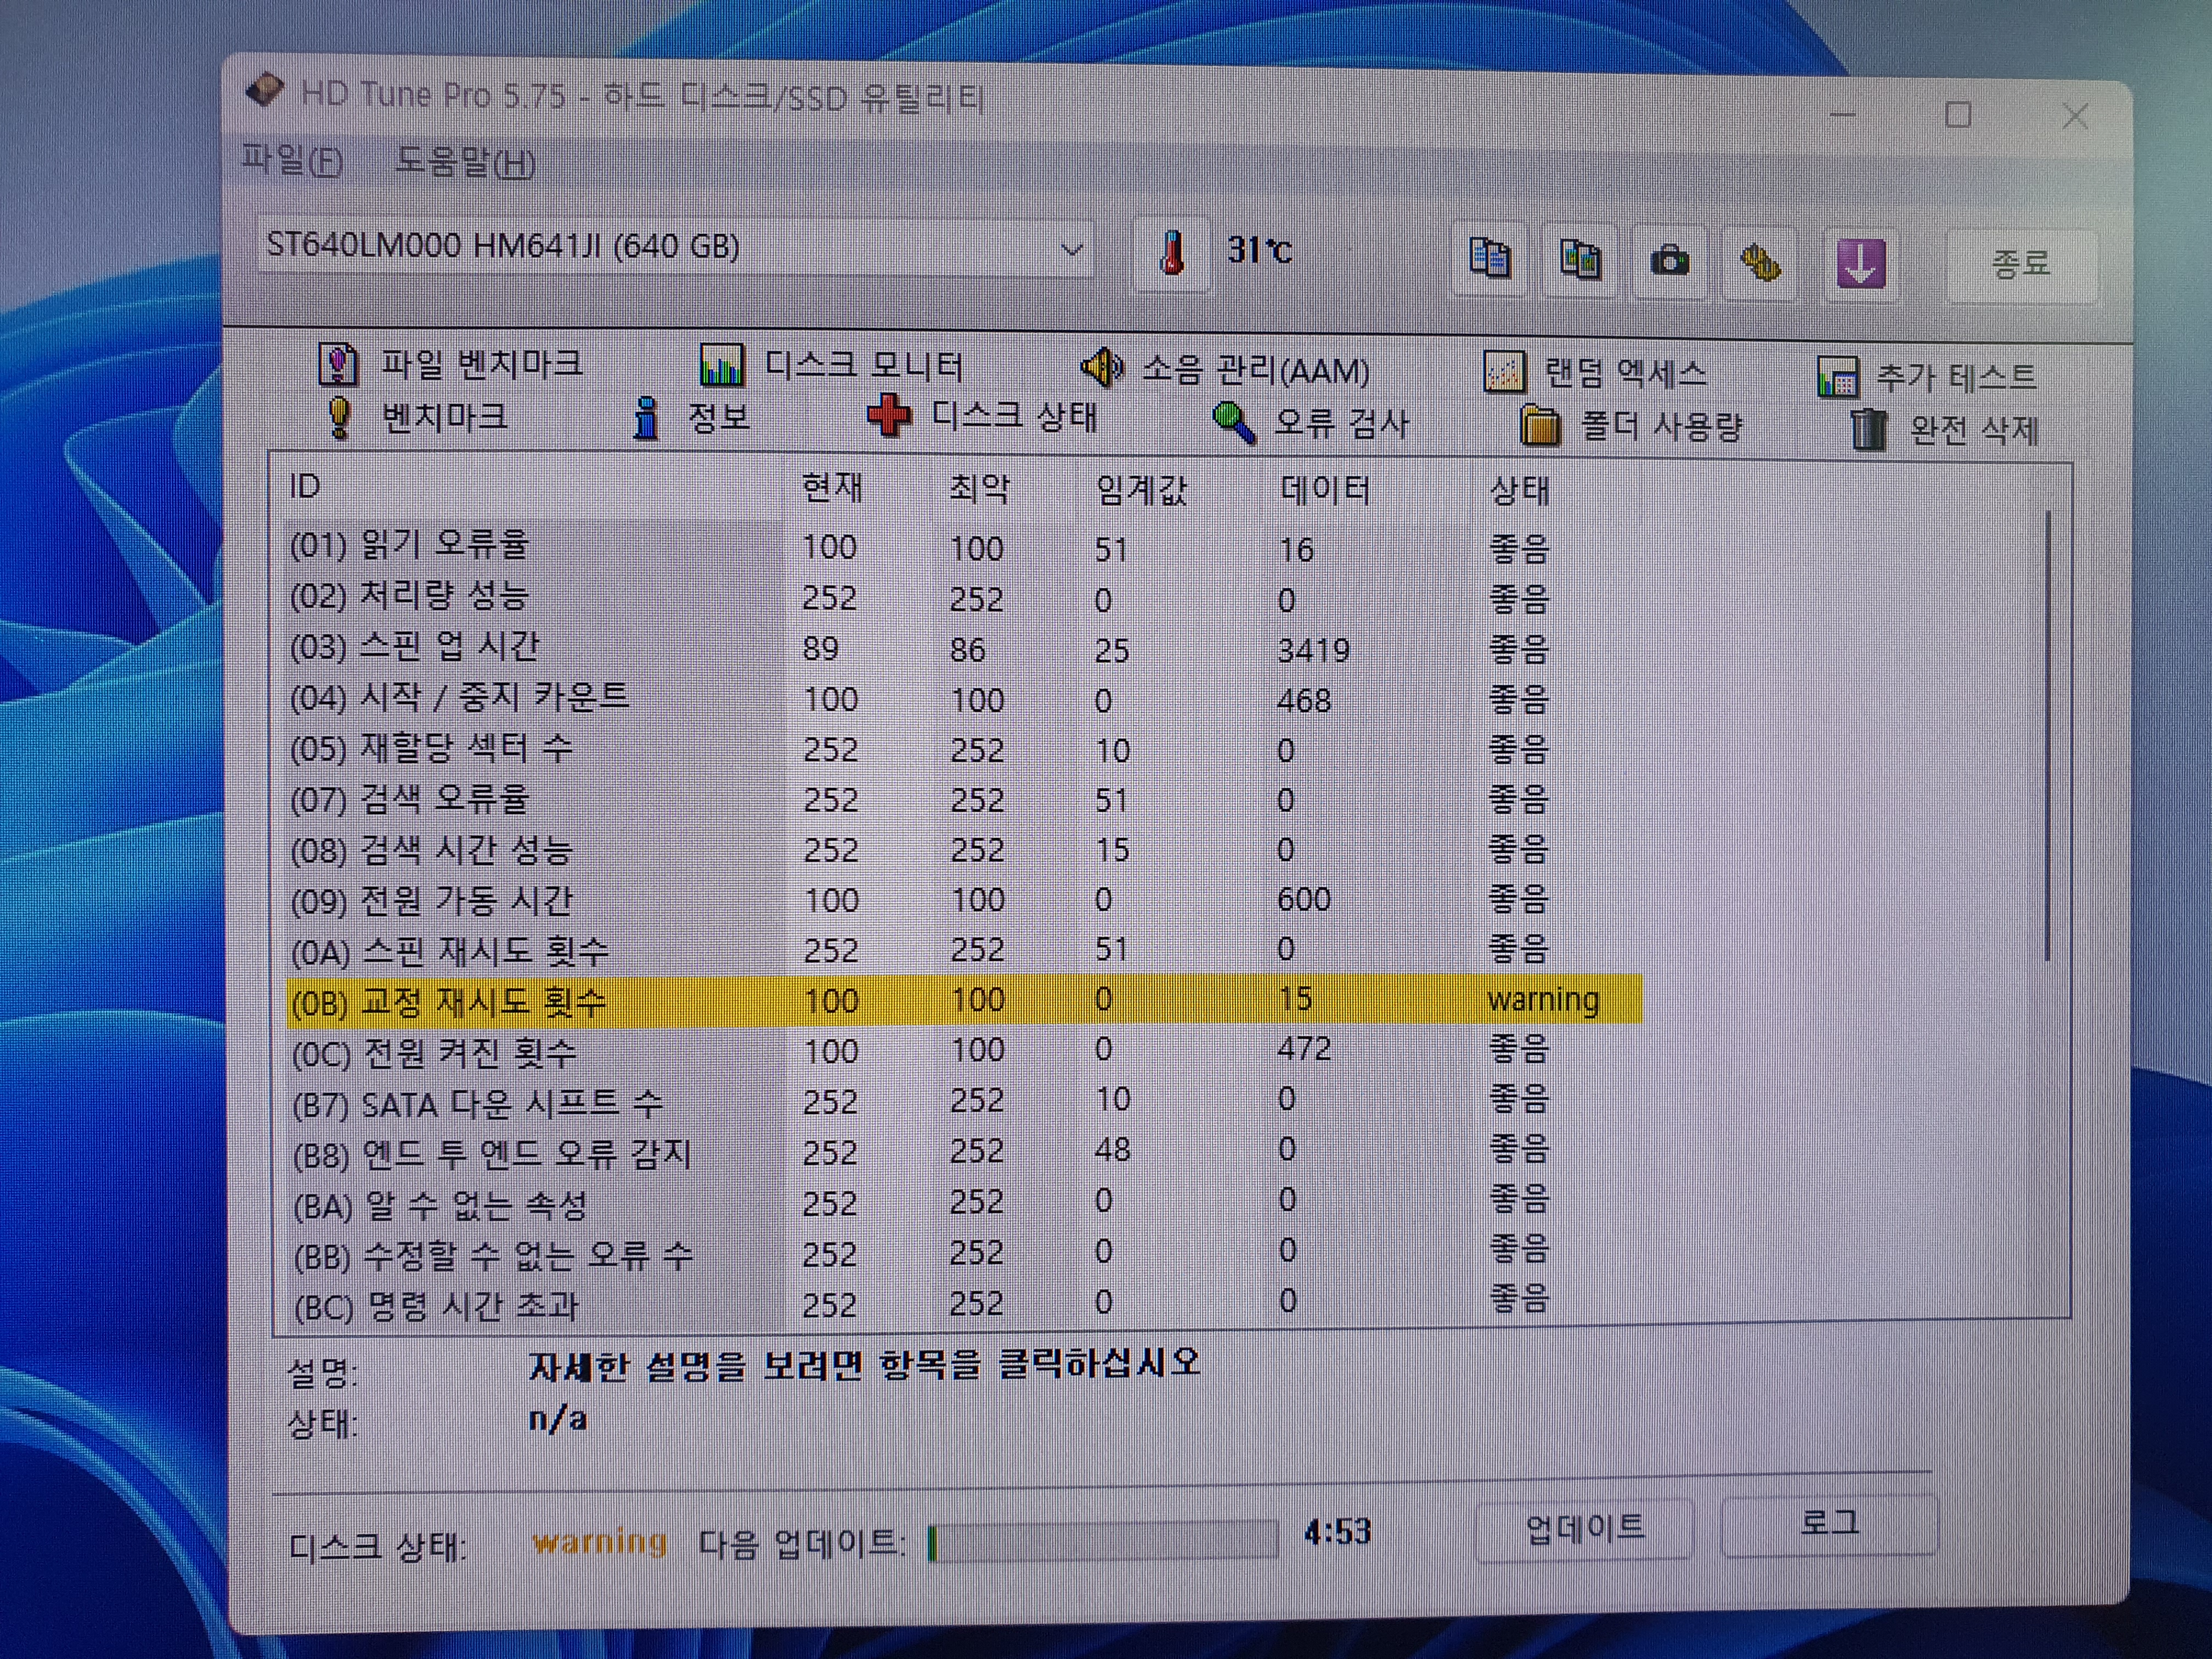Image resolution: width=2212 pixels, height=1659 pixels.
Task: Click the copy info to clipboard icon
Action: click(1489, 260)
